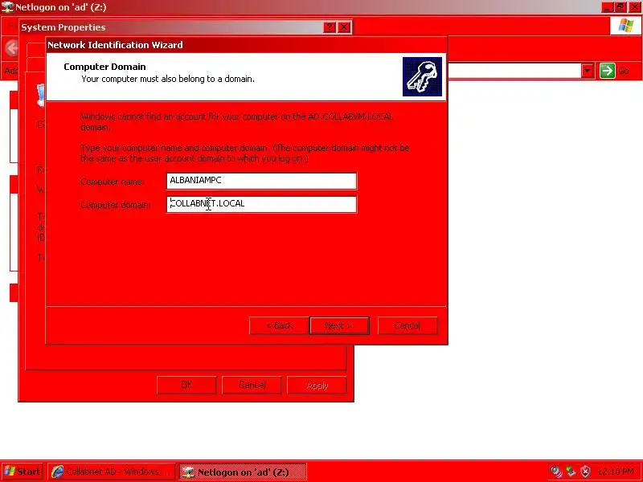643x482 pixels.
Task: Click the Windows flag logo in Explorer
Action: point(626,26)
